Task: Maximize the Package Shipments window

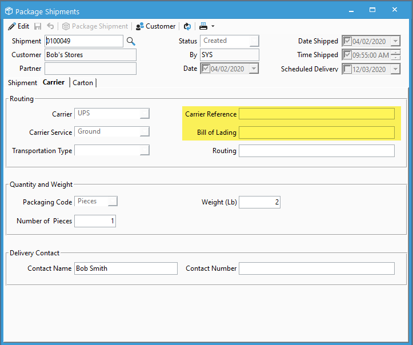Action: 372,10
